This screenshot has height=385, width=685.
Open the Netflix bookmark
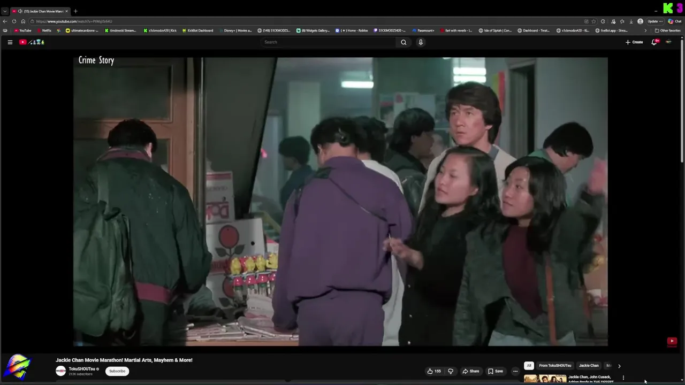44,30
